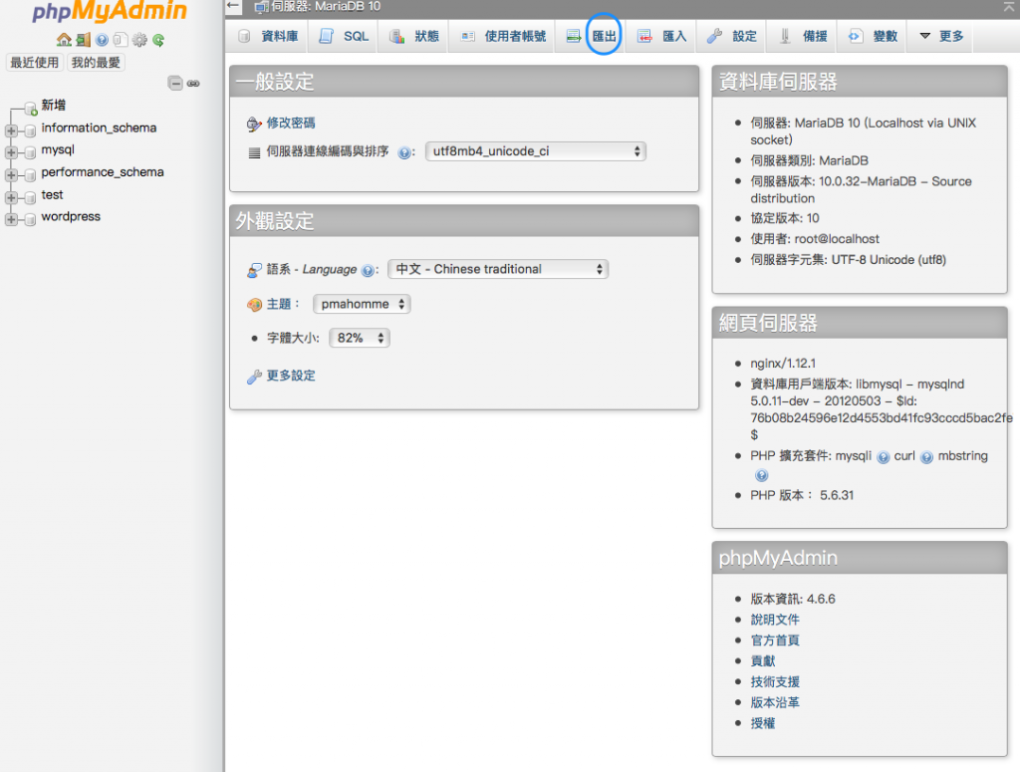
Task: Click the 修改密碼 link
Action: [x=291, y=123]
